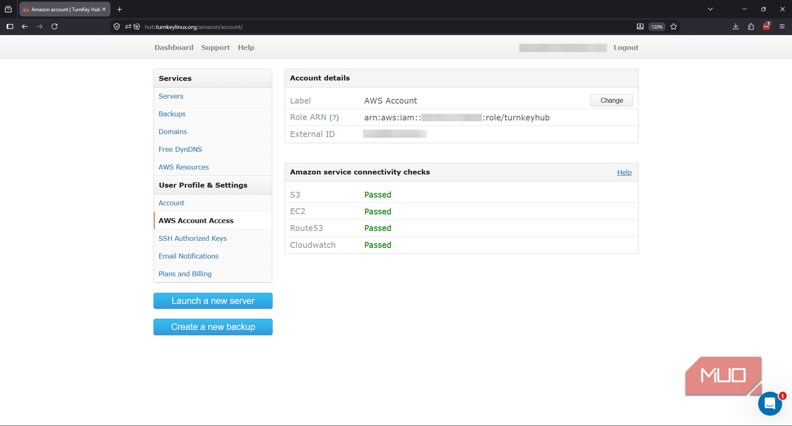Click the browser forward arrow icon
The width and height of the screenshot is (792, 426).
tap(39, 26)
